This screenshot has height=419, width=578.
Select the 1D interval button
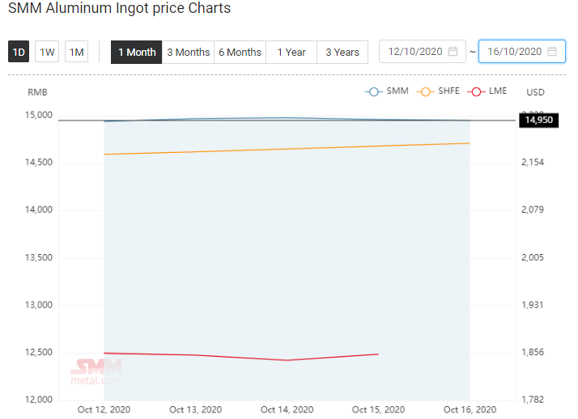click(19, 52)
